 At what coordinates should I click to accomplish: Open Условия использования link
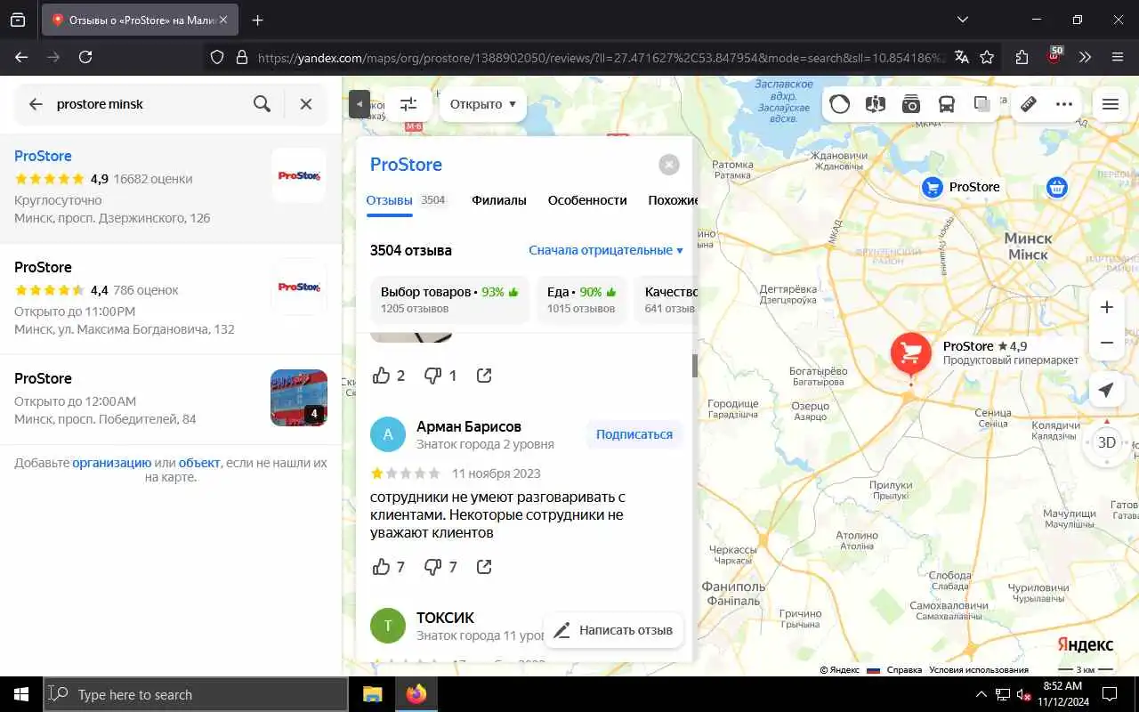(x=979, y=670)
